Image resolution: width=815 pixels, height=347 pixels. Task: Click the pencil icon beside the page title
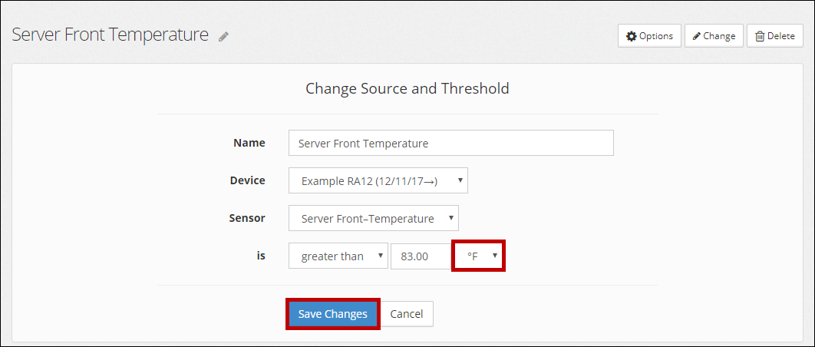[223, 36]
